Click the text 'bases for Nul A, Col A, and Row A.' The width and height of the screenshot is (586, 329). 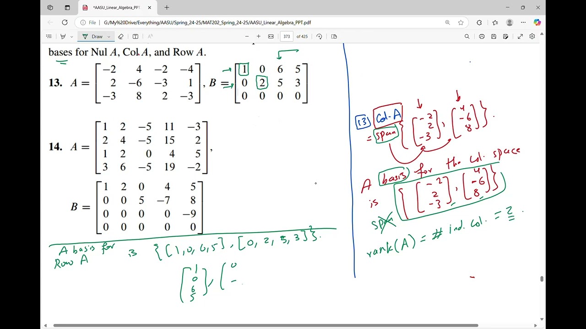click(x=127, y=52)
